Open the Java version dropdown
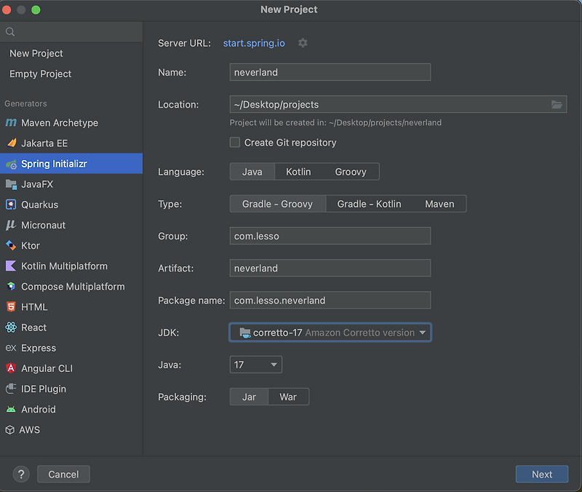Viewport: 582px width, 492px height. (255, 365)
